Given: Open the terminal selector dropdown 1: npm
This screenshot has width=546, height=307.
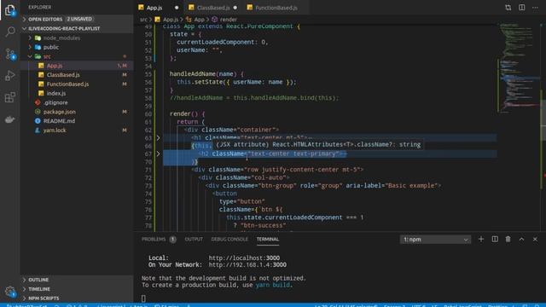Looking at the screenshot, I should coord(436,240).
